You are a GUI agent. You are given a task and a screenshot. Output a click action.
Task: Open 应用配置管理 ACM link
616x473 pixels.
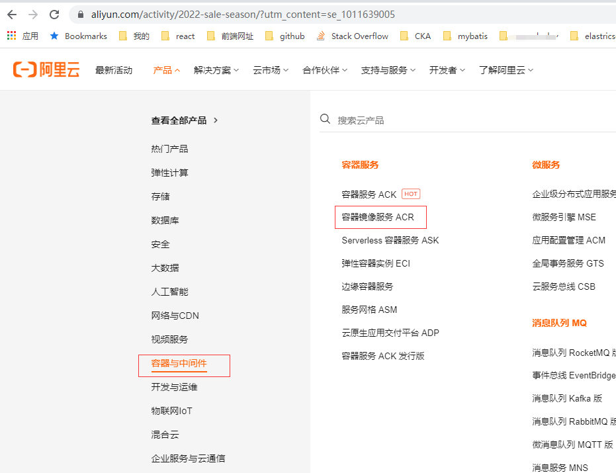[x=569, y=240]
